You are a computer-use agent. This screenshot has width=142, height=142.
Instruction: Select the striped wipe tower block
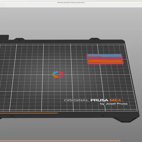[x=105, y=59]
